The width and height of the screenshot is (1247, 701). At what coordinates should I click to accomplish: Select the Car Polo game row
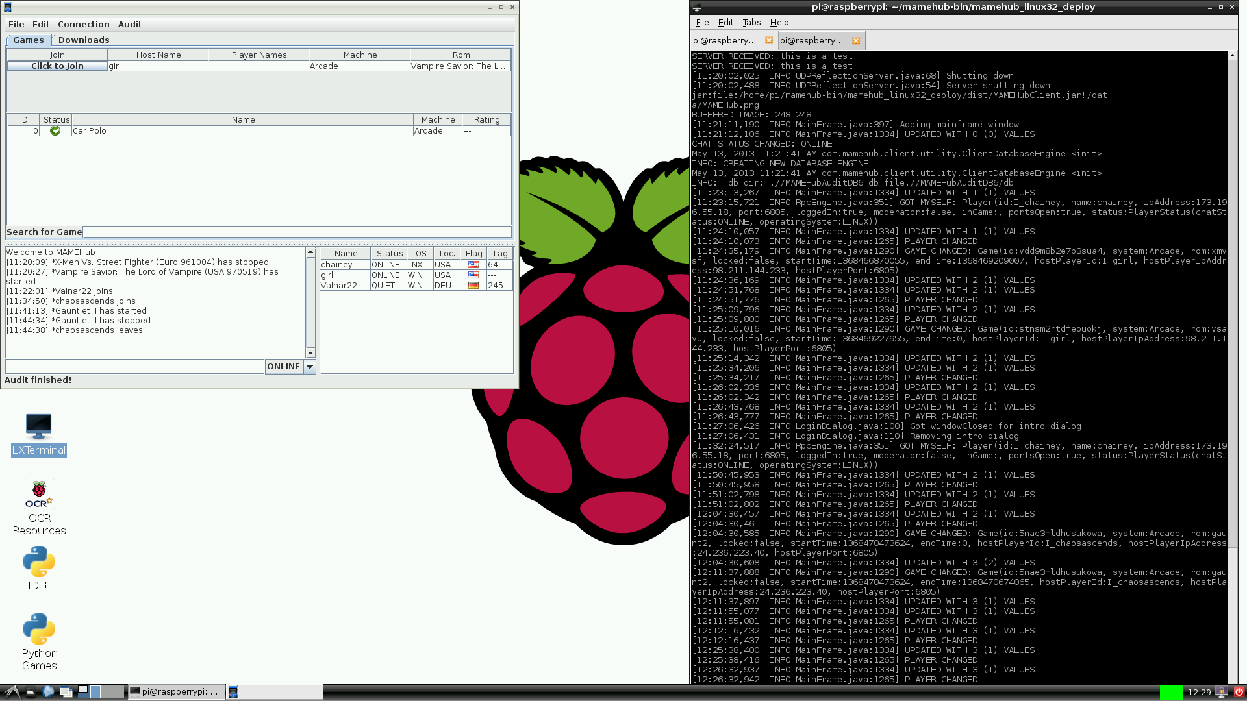tap(259, 130)
